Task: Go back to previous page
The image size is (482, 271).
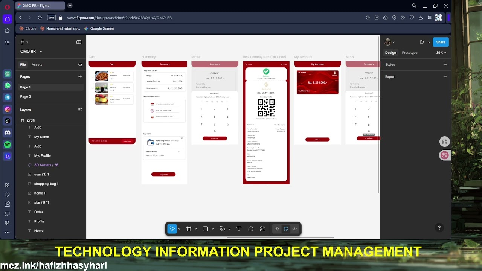Action: (20, 18)
